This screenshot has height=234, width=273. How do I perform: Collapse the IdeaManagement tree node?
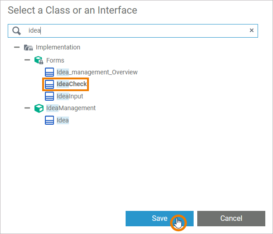coord(27,108)
